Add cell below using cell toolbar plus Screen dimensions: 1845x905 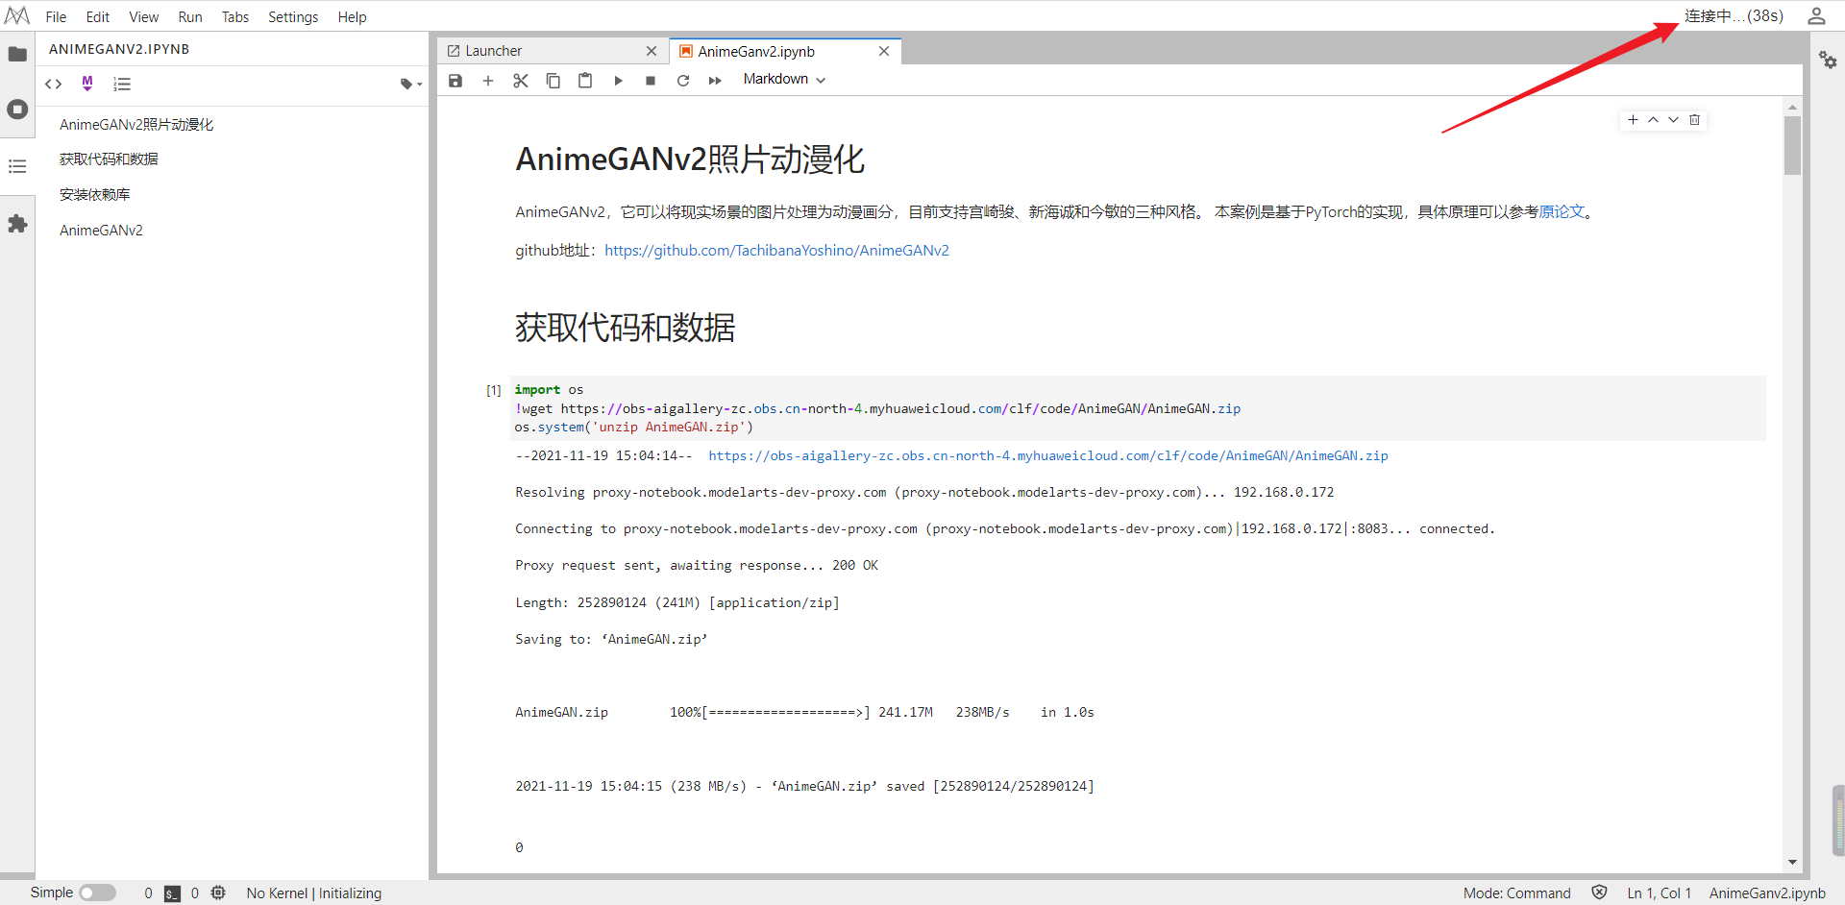pyautogui.click(x=1633, y=120)
